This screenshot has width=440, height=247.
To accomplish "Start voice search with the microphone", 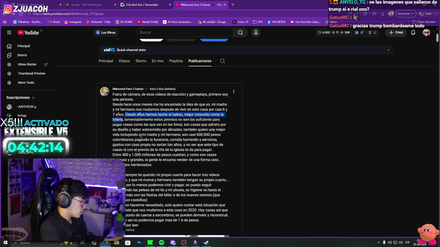I will point(256,33).
